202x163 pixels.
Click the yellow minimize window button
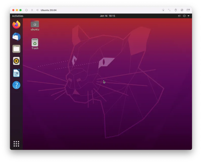[x=17, y=10]
